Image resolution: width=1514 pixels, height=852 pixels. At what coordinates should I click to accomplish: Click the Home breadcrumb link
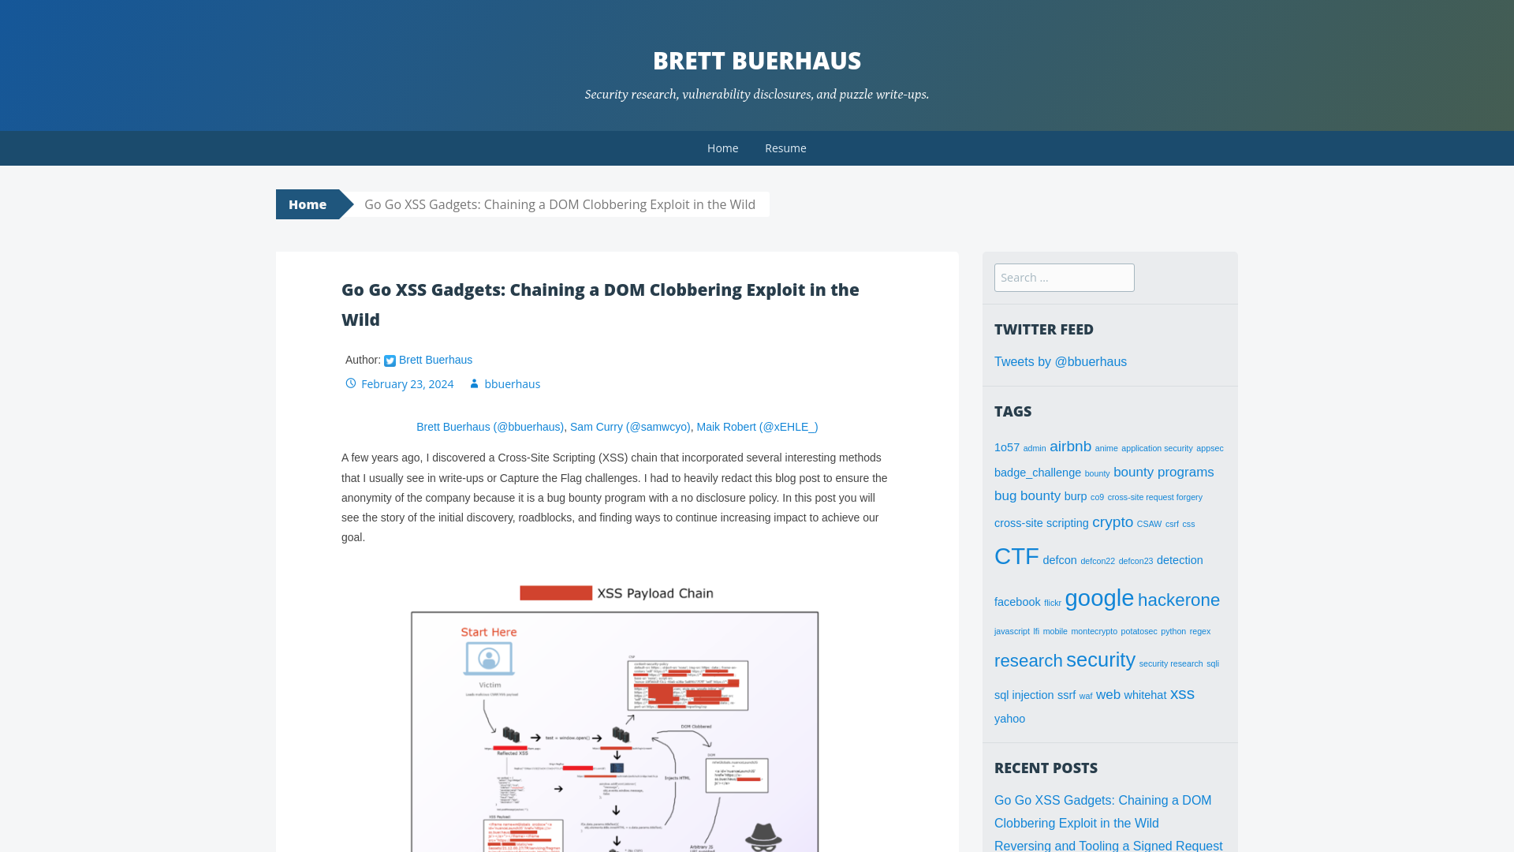point(307,204)
